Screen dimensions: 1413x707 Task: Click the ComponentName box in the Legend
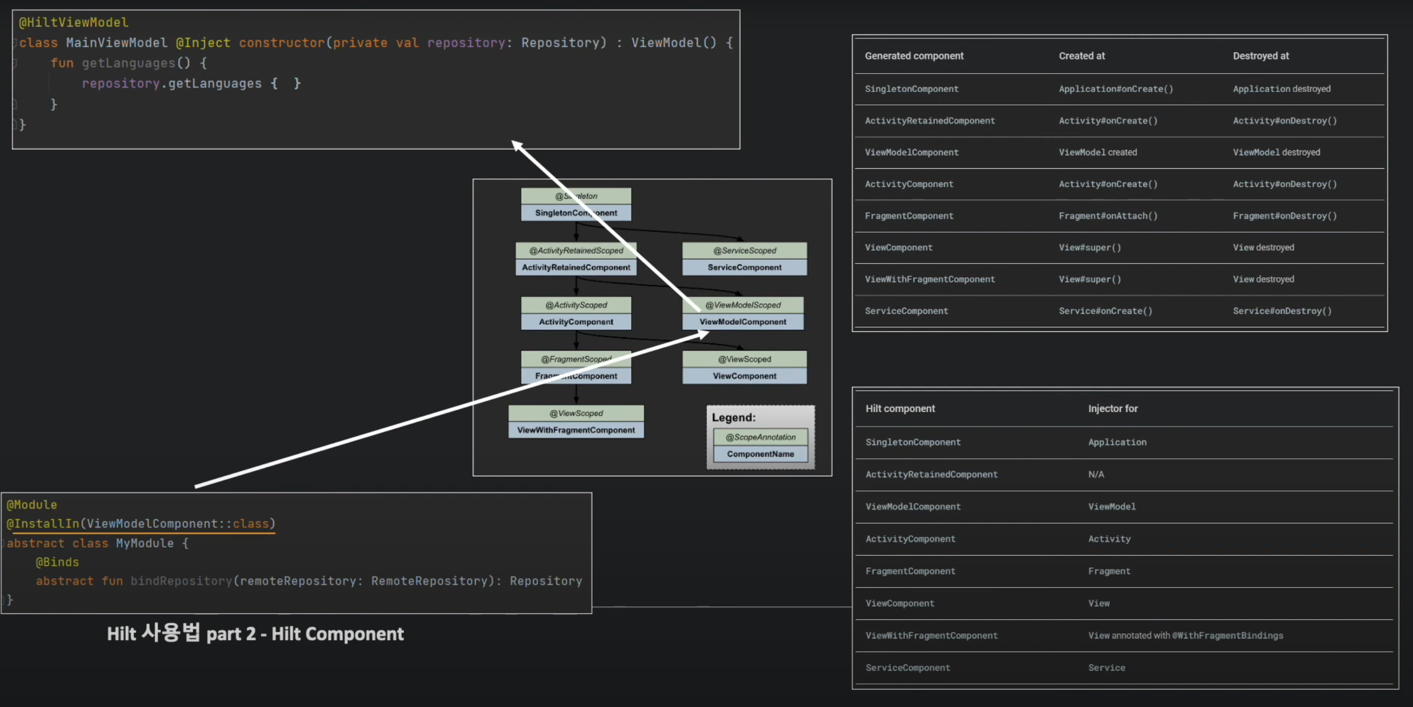pyautogui.click(x=760, y=454)
